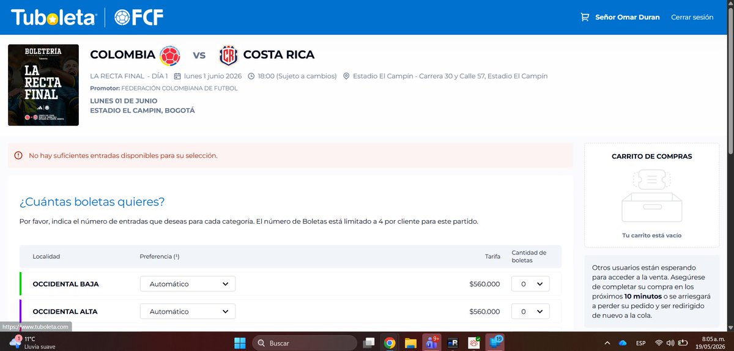Open La Recta Final event poster thumbnail
Viewport: 734px width, 351px height.
tap(43, 85)
